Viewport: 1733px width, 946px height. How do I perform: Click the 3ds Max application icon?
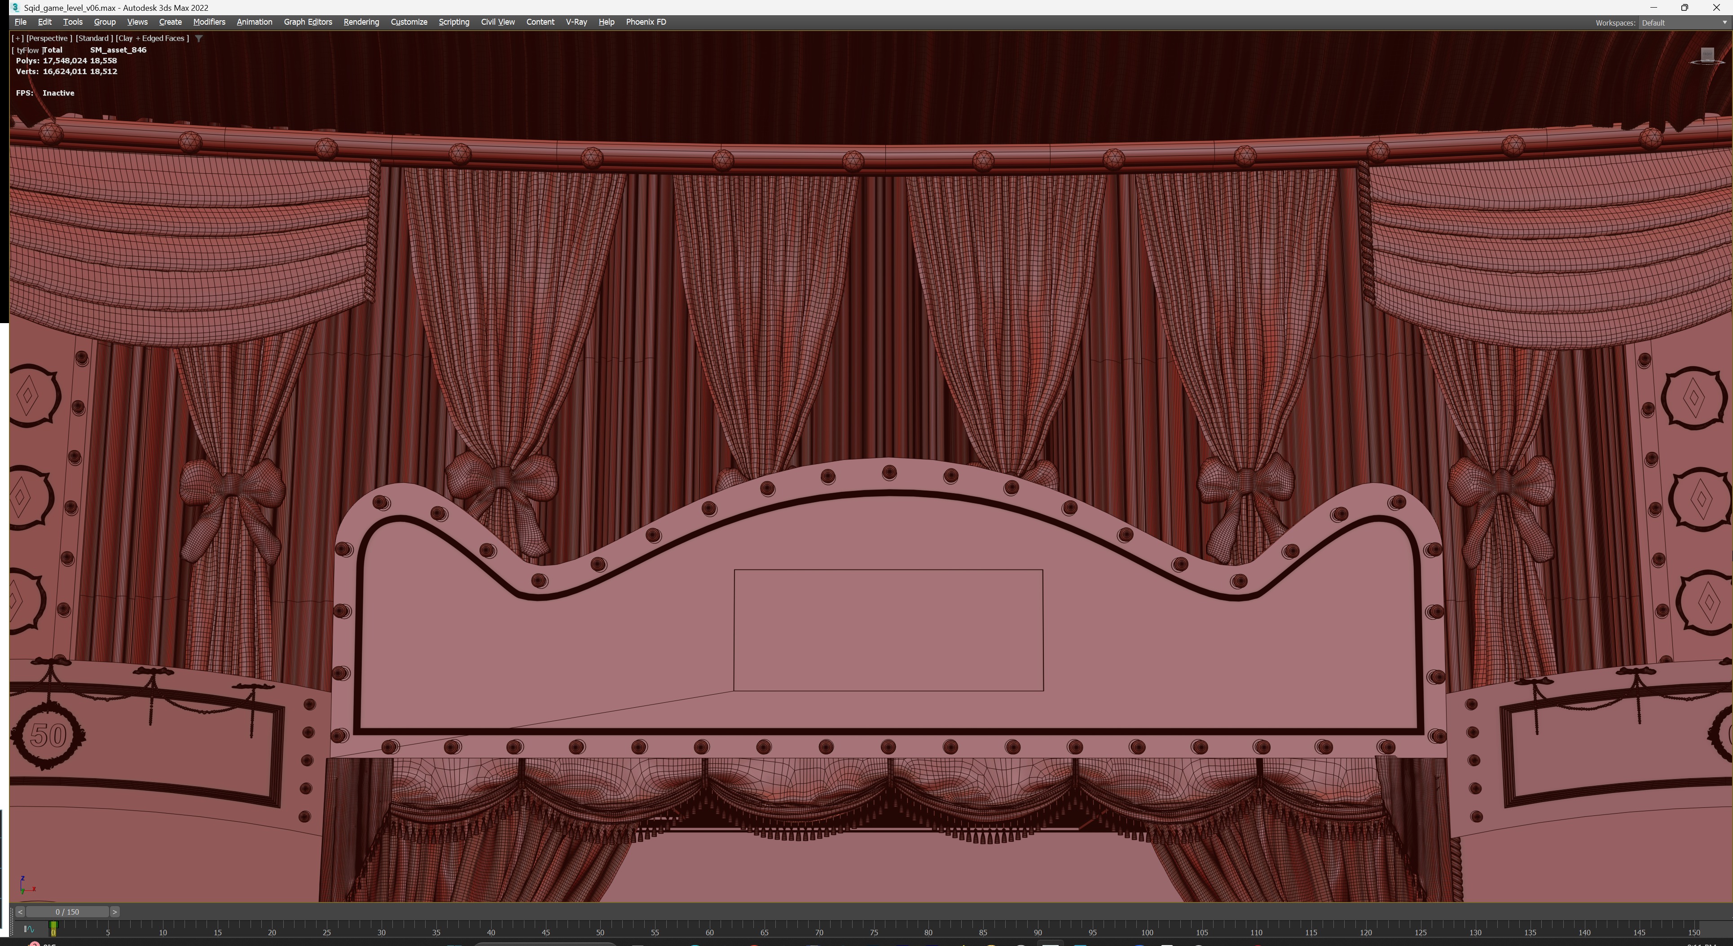click(14, 7)
